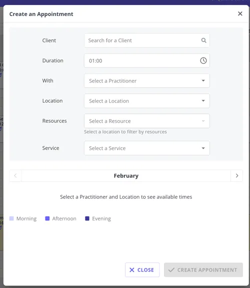Viewport: 250px width, 288px height.
Task: Click the X icon on Close button
Action: (131, 270)
